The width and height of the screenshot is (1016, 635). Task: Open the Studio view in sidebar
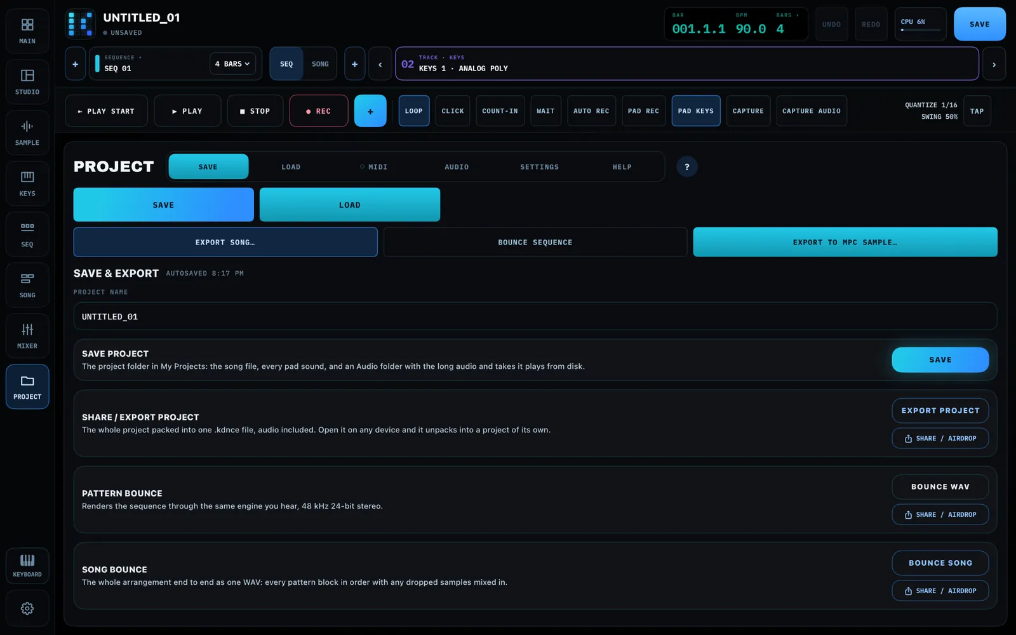tap(27, 82)
